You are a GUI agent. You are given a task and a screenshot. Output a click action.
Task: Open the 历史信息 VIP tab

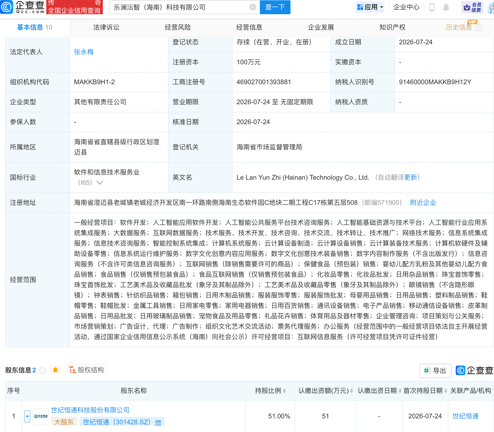click(x=459, y=27)
